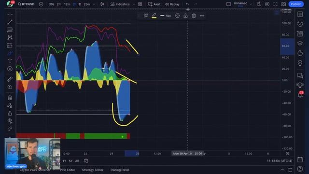Toggle lock on the selected drawing
Screen dimensions: 309x174
point(185,16)
